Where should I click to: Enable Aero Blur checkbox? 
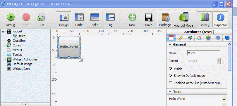tap(171, 83)
